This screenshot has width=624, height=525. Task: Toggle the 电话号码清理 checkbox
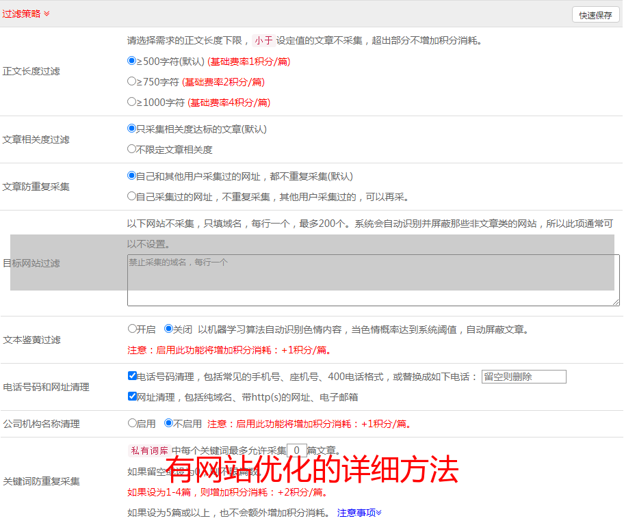(132, 376)
